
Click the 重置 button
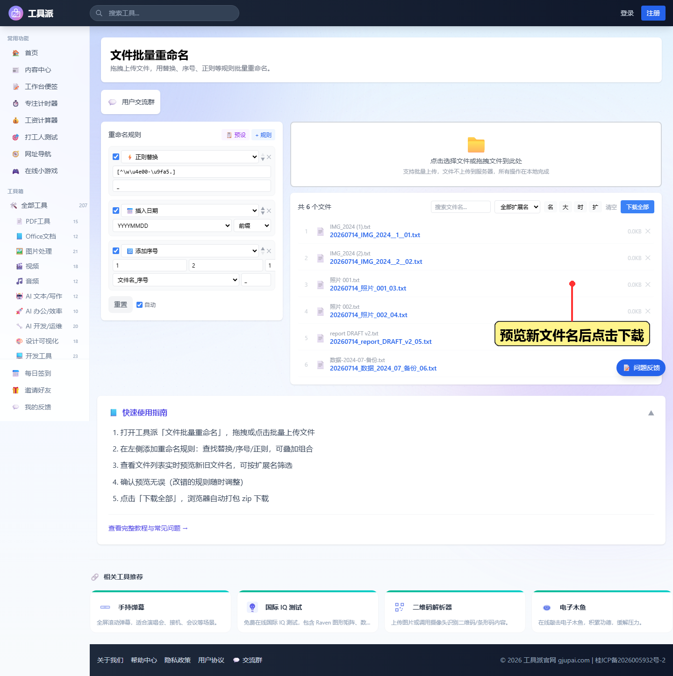point(121,305)
